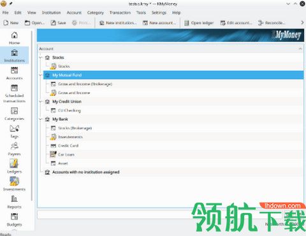306x236 pixels.
Task: Open the Home view in sidebar
Action: pos(14,38)
